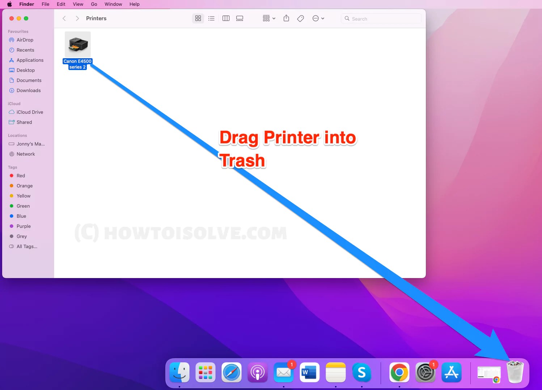This screenshot has width=542, height=390.
Task: Click the Search field
Action: click(x=381, y=18)
